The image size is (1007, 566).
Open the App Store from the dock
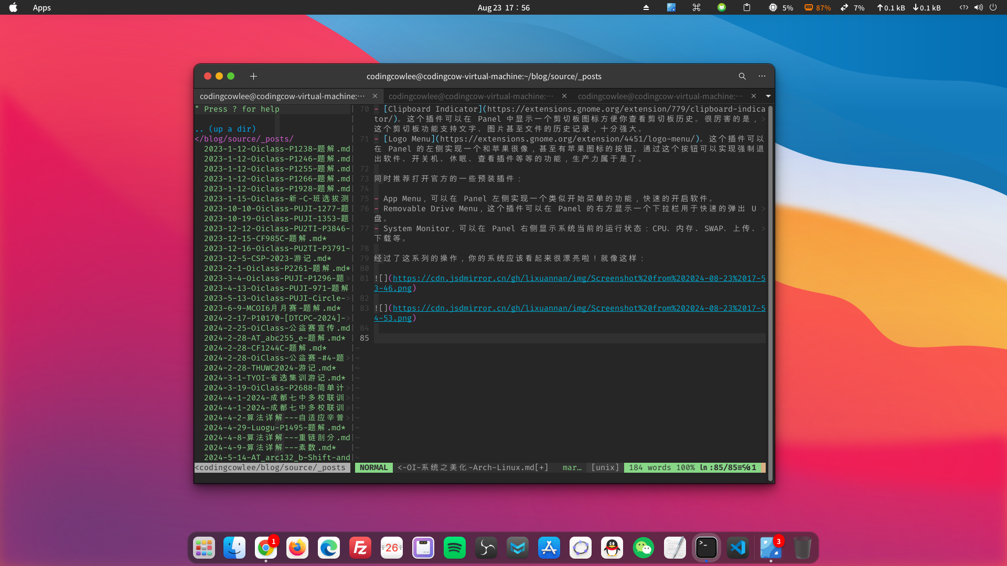point(549,547)
